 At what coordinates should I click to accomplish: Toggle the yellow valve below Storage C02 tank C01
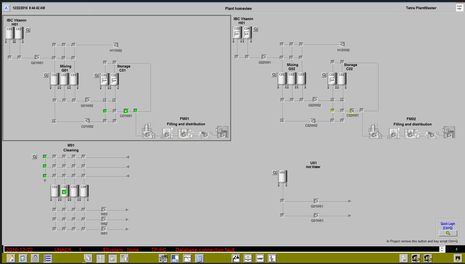(332, 111)
